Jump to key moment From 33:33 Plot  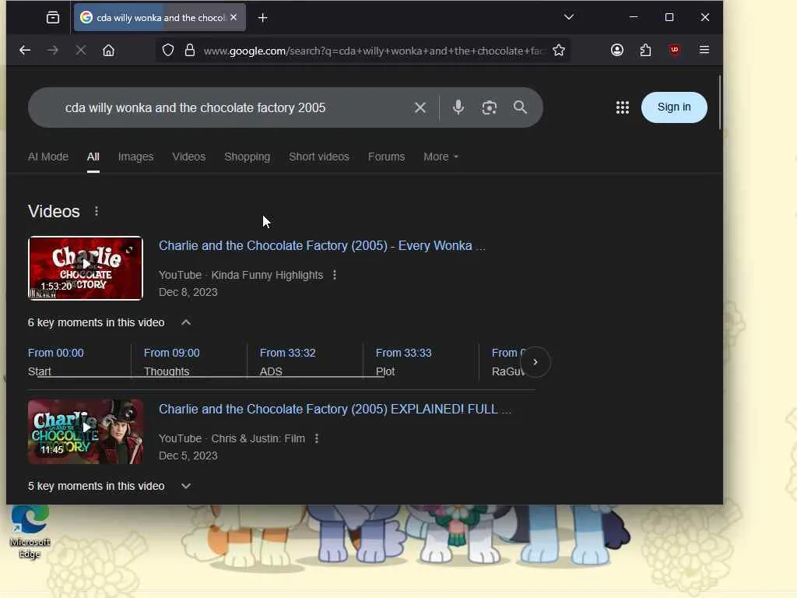(x=404, y=361)
